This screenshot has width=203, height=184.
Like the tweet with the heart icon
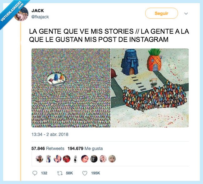click(x=85, y=173)
